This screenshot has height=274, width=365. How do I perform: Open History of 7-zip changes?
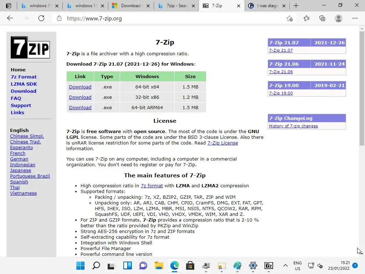[293, 126]
